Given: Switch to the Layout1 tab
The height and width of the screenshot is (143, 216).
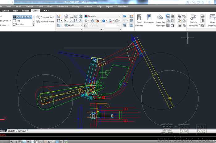Looking at the screenshot, I should [11, 131].
